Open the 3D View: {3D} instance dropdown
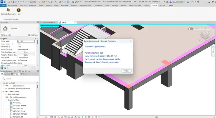 click(27, 35)
